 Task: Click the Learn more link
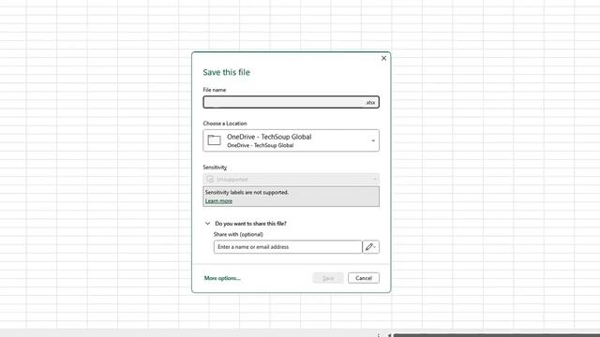tap(218, 201)
